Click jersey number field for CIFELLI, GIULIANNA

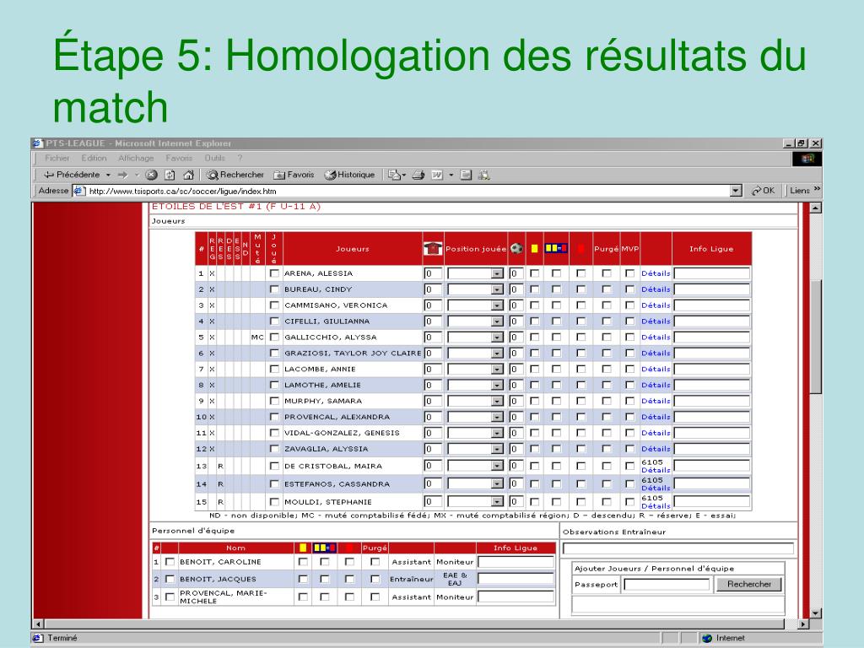pos(433,321)
